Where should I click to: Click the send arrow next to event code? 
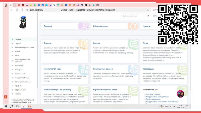[x=148, y=16]
